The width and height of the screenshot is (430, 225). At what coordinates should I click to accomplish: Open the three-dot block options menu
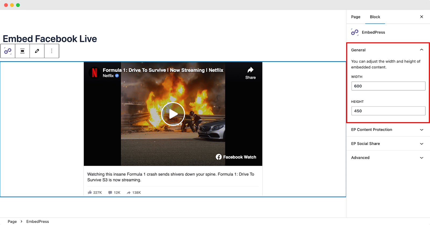point(52,51)
